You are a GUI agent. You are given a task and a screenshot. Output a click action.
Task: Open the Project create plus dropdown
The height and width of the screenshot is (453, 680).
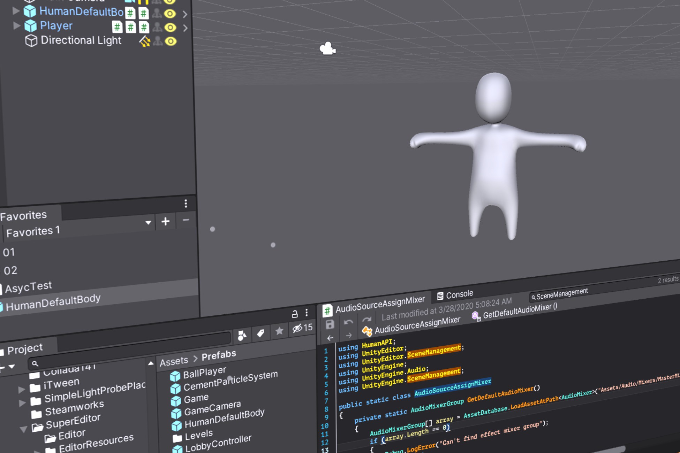[7, 367]
